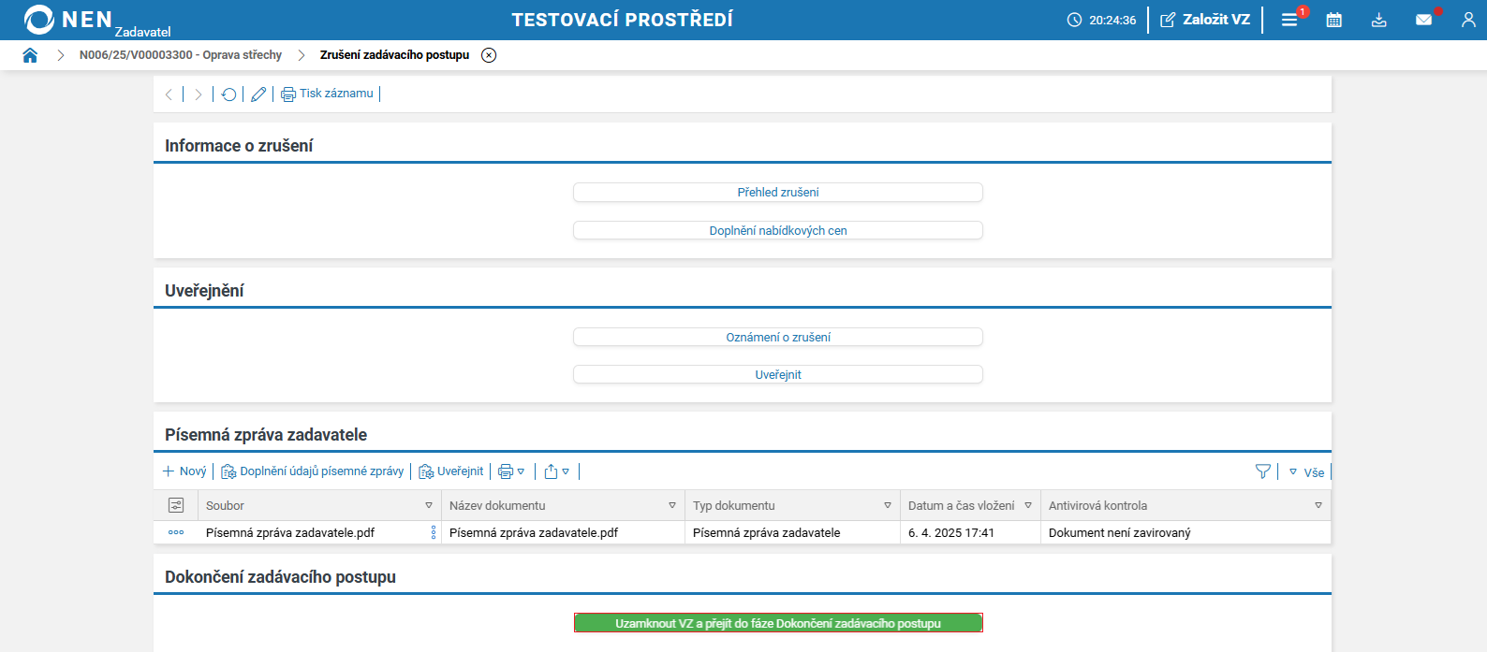Go to previous record arrow

[169, 94]
